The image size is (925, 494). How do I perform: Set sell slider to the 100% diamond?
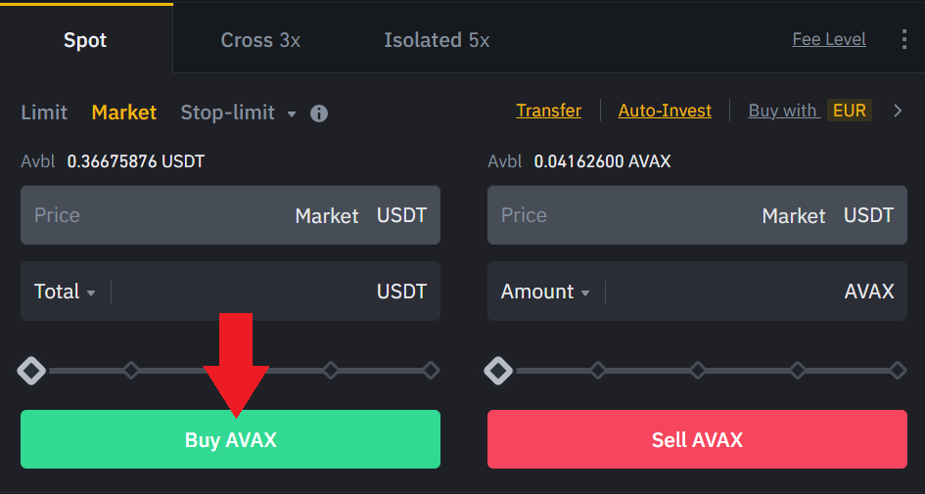click(898, 371)
